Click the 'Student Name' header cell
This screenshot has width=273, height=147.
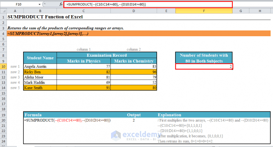(40, 58)
